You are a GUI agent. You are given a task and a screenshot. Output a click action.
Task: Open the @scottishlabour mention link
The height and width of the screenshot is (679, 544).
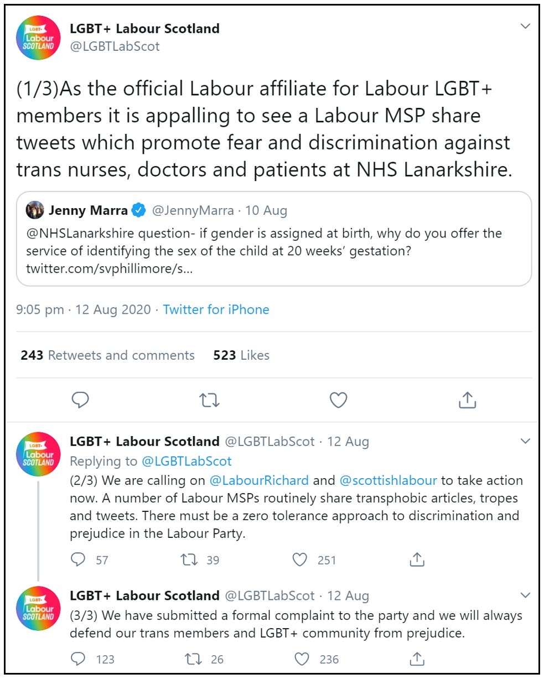coord(388,480)
